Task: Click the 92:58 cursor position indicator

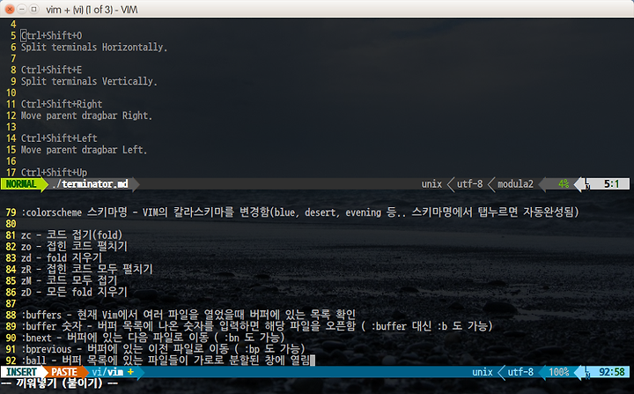Action: coord(612,372)
